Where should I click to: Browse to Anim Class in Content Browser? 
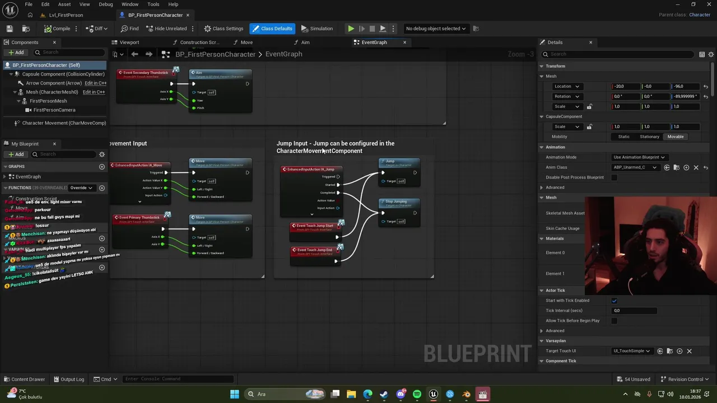[x=677, y=167]
